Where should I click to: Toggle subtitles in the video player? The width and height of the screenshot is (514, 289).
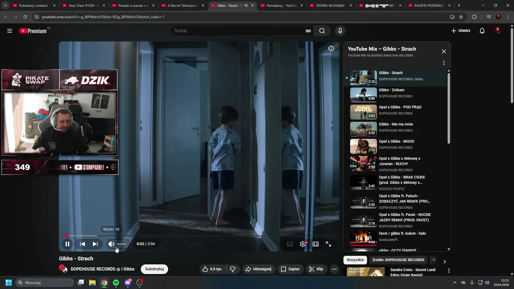click(x=290, y=244)
